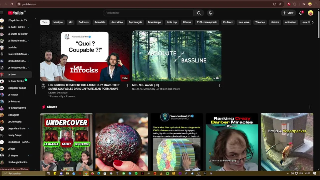
Task: Show more category chips with arrow
Action: point(312,22)
